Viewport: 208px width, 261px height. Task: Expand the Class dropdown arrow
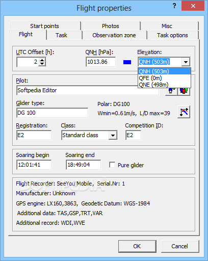113,136
